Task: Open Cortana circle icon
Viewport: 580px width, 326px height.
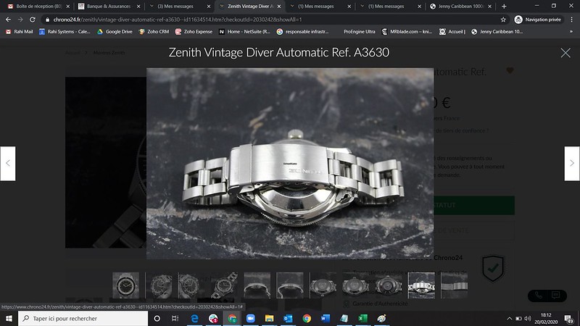Action: click(157, 318)
